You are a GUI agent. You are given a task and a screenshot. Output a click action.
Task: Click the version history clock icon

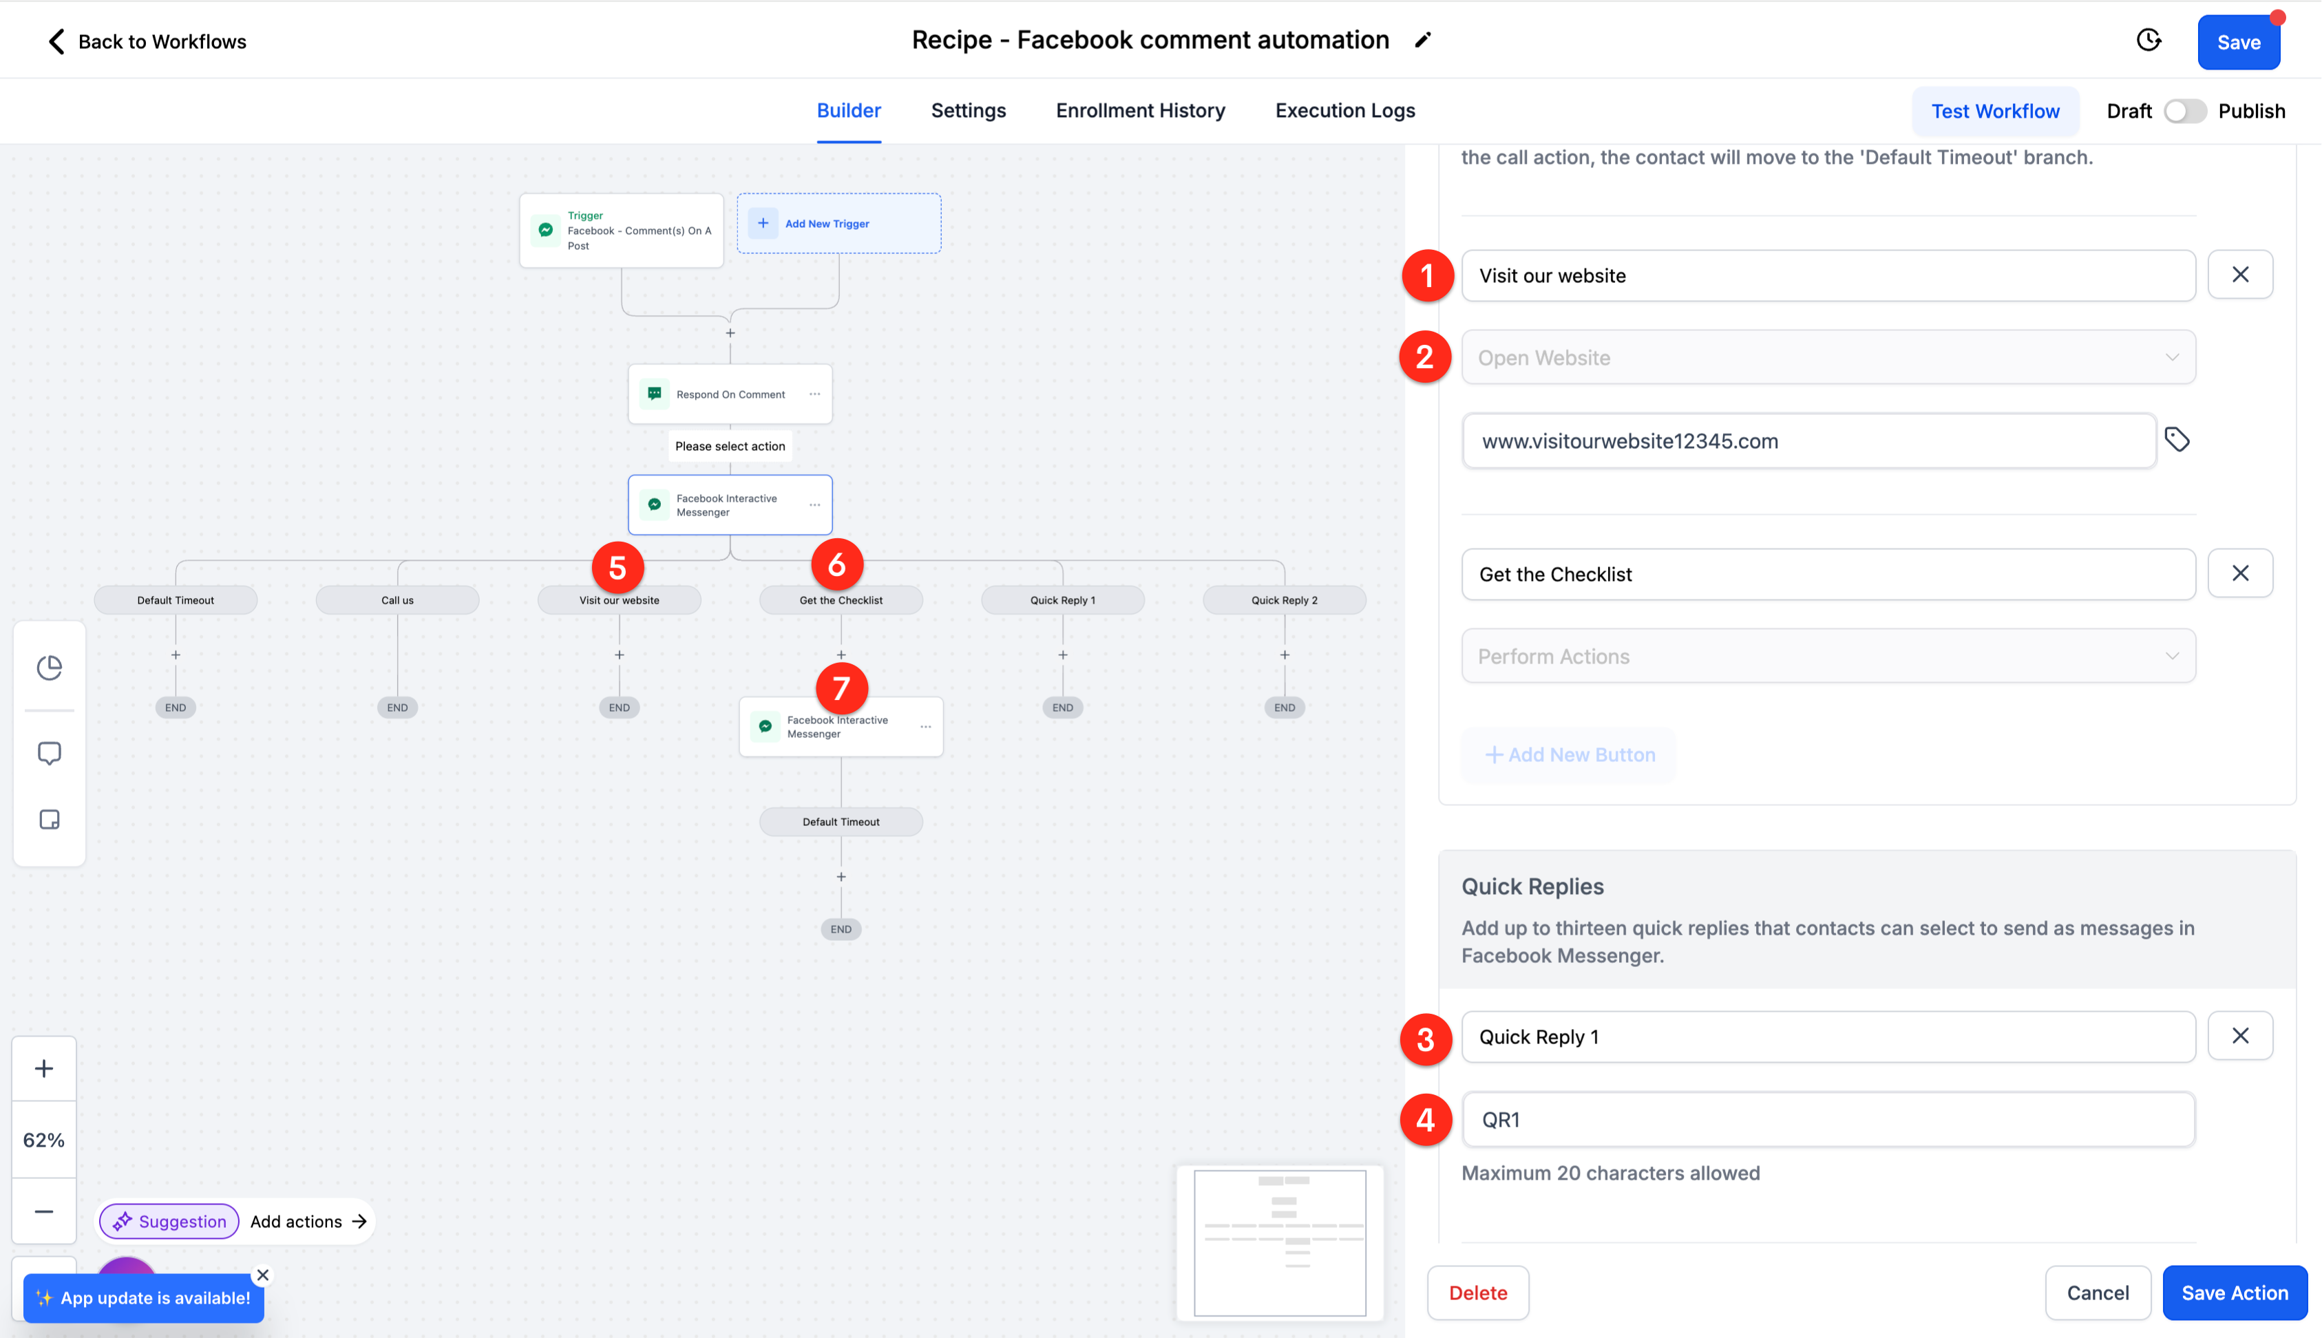2149,41
